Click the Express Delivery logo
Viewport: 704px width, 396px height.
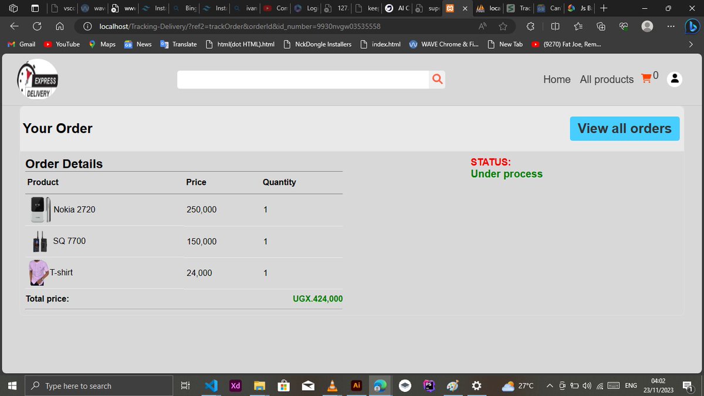pyautogui.click(x=38, y=79)
